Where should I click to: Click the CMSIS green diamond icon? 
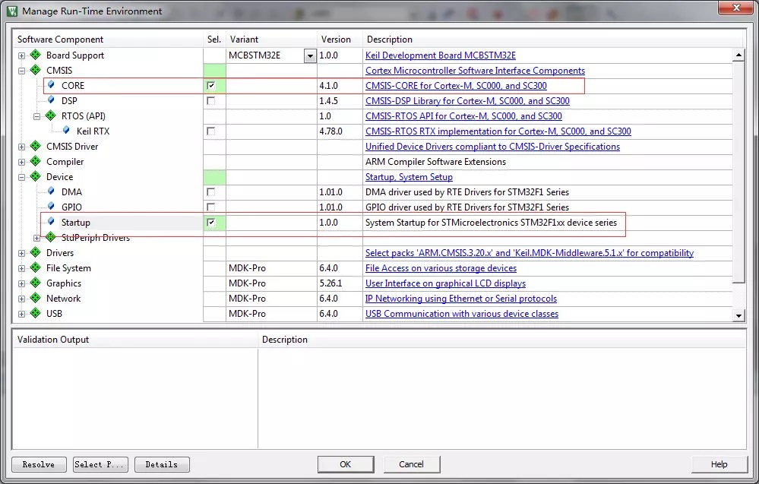click(x=36, y=70)
